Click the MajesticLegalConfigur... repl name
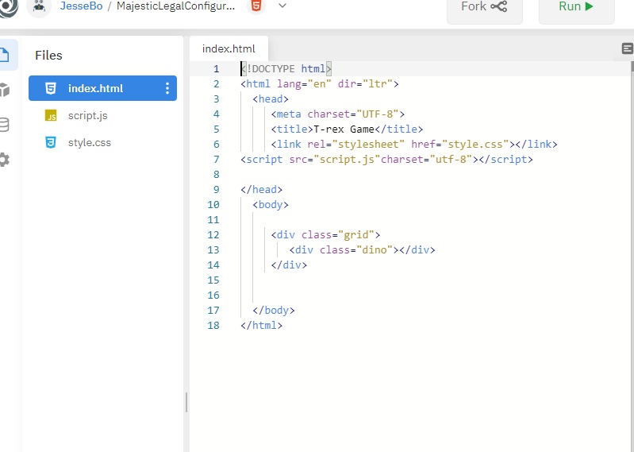Viewport: 634px width, 452px height. tap(175, 6)
